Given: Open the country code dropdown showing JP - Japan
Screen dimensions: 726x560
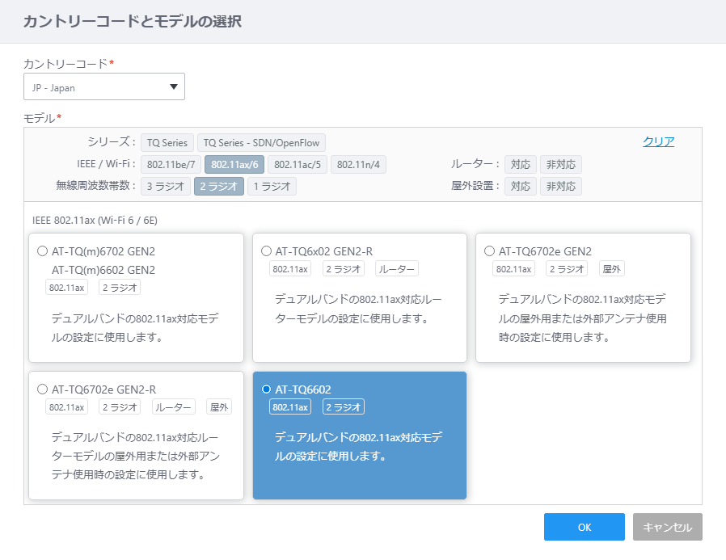Looking at the screenshot, I should pos(104,86).
